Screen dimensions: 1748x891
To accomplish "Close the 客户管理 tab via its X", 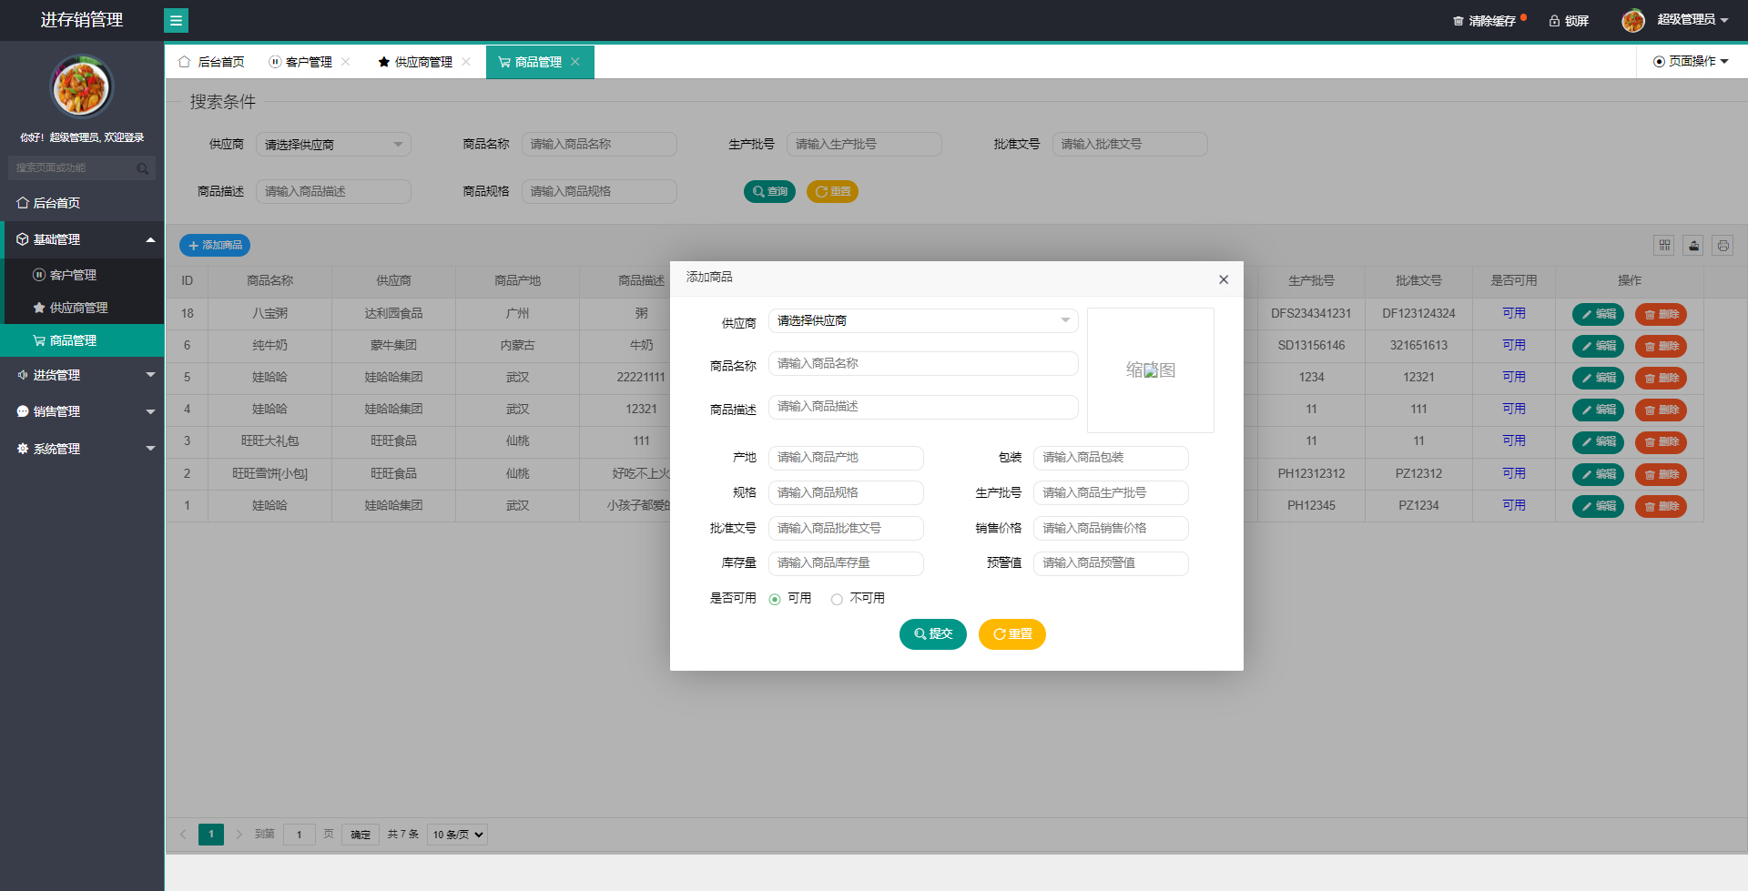I will [x=346, y=62].
